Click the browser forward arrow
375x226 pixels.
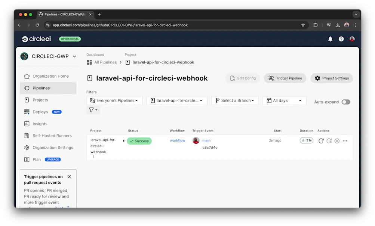point(28,25)
